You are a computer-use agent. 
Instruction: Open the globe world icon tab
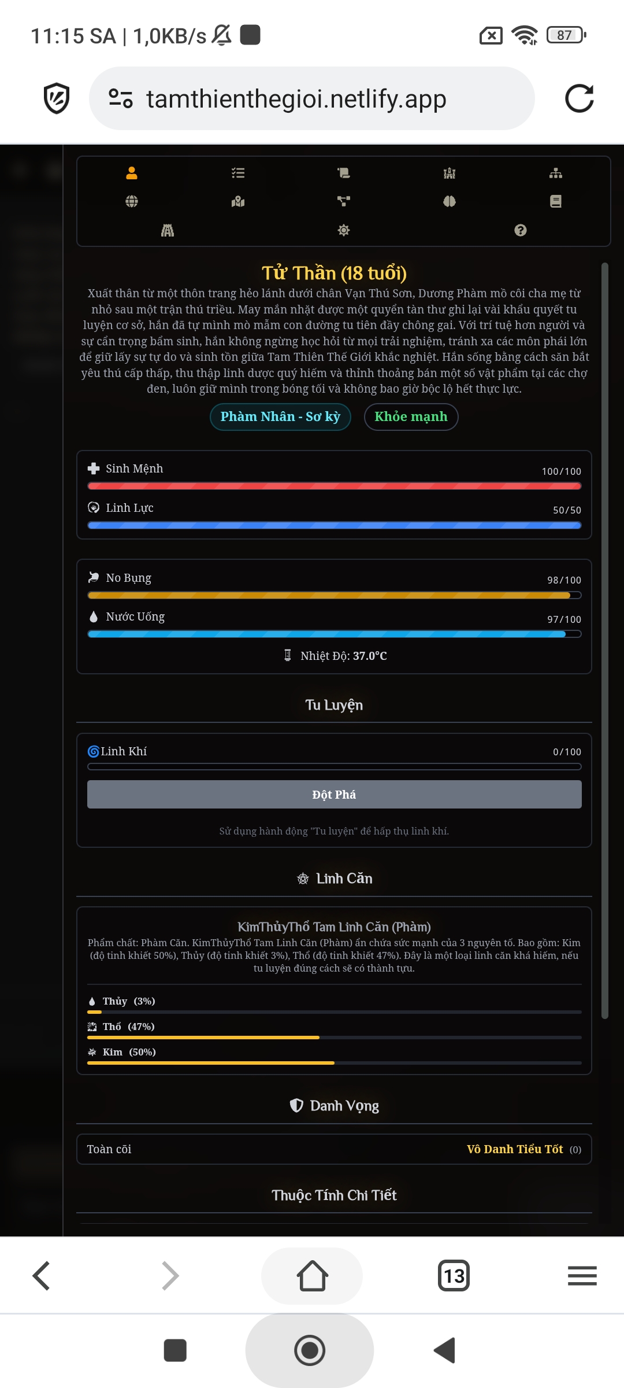coord(132,201)
